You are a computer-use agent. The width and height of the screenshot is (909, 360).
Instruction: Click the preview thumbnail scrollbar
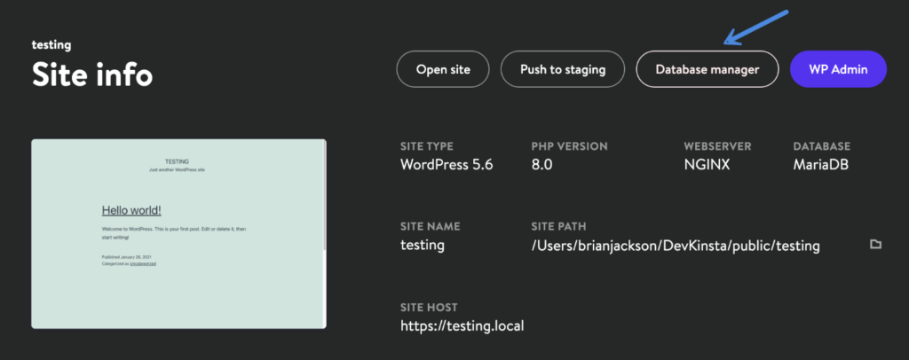tap(325, 197)
